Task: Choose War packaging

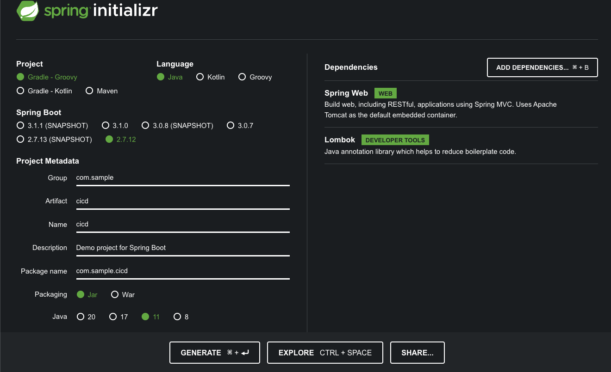Action: (x=123, y=295)
